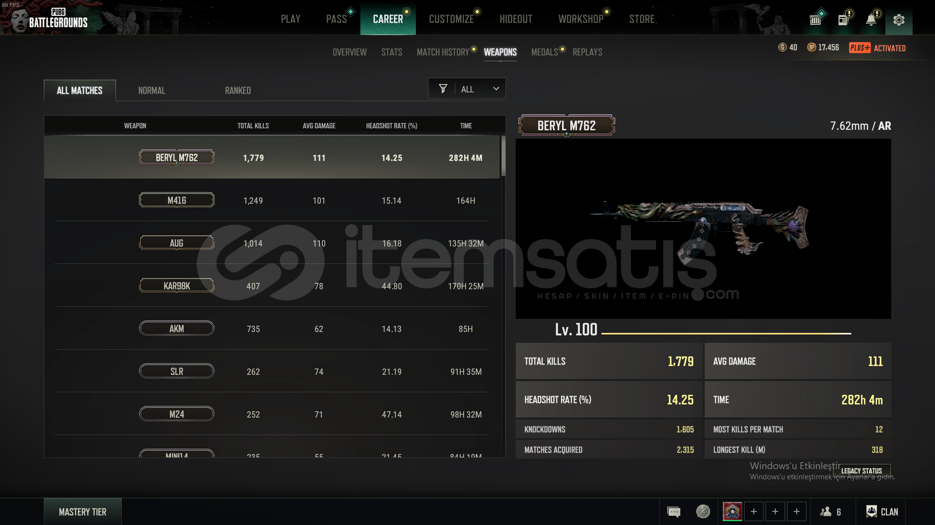Click the filter funnel icon

(443, 88)
